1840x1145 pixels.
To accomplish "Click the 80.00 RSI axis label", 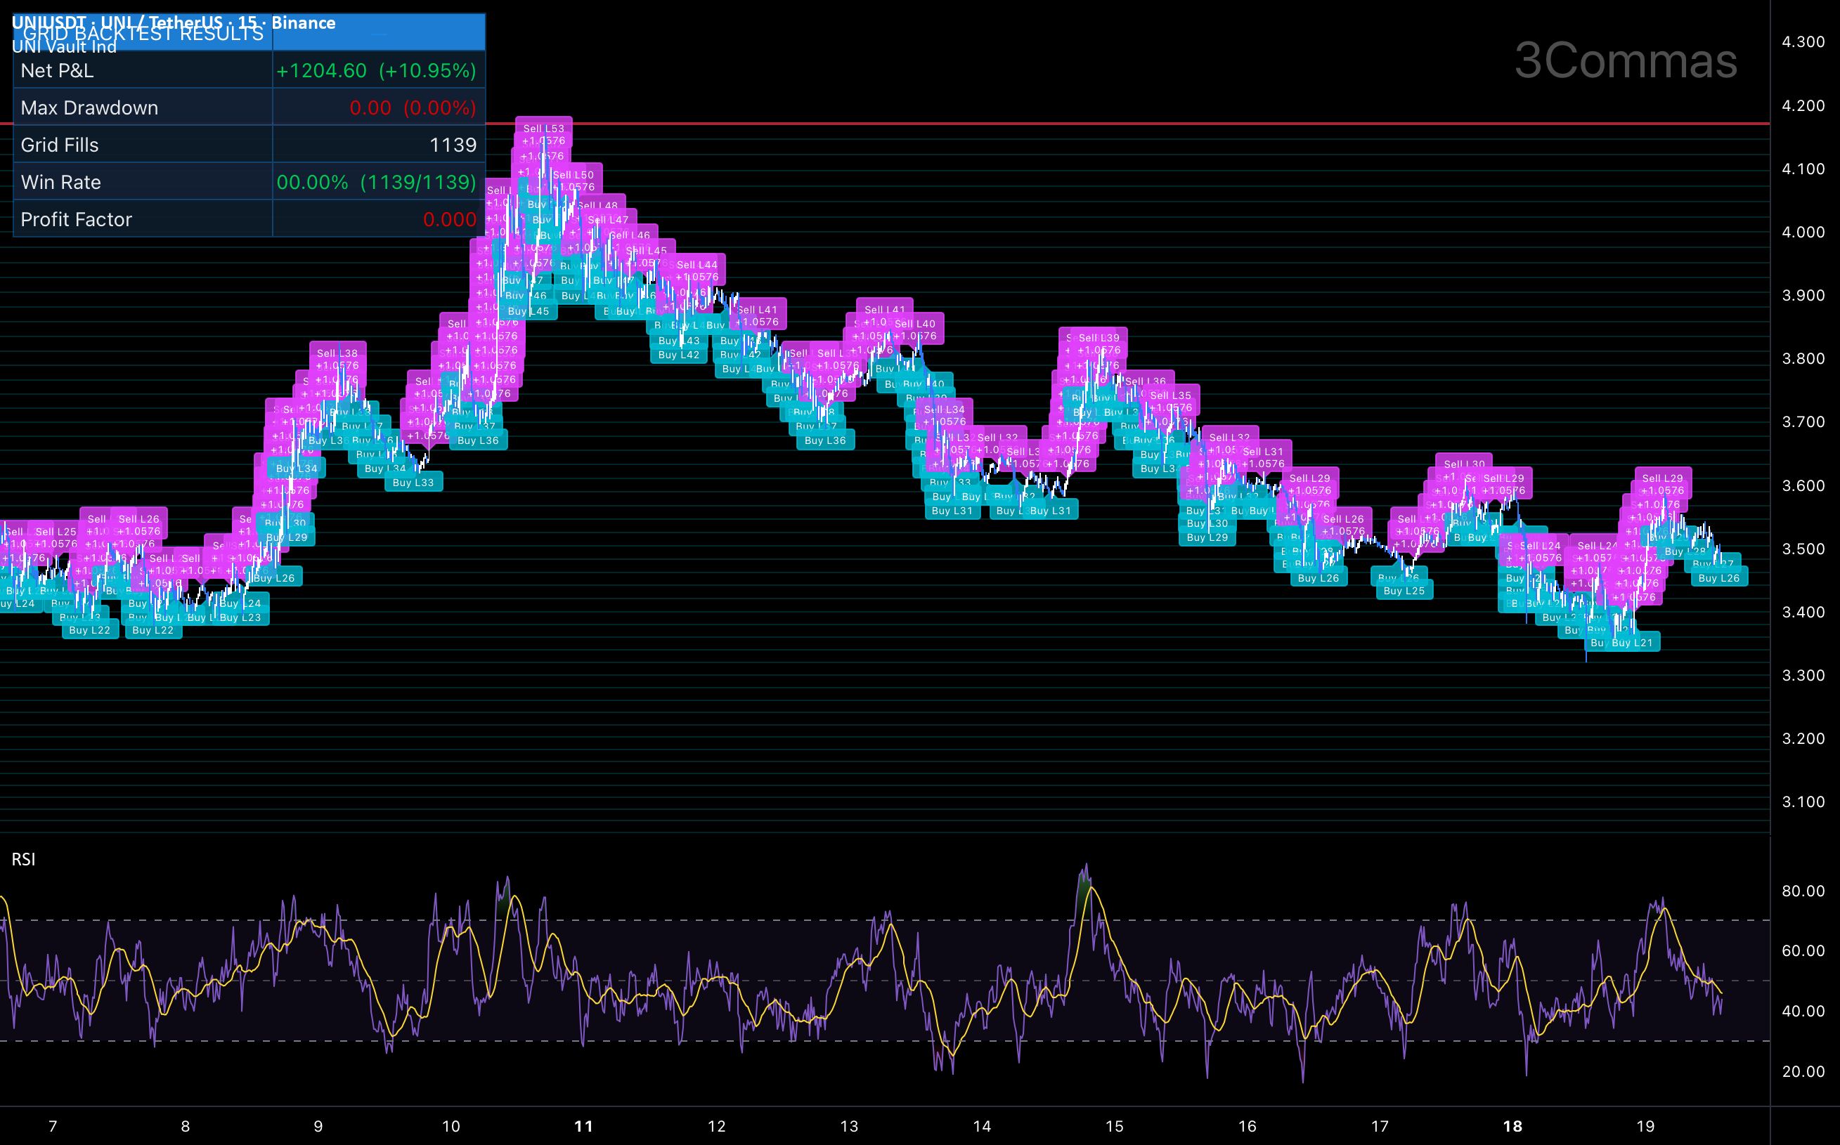I will (x=1803, y=891).
